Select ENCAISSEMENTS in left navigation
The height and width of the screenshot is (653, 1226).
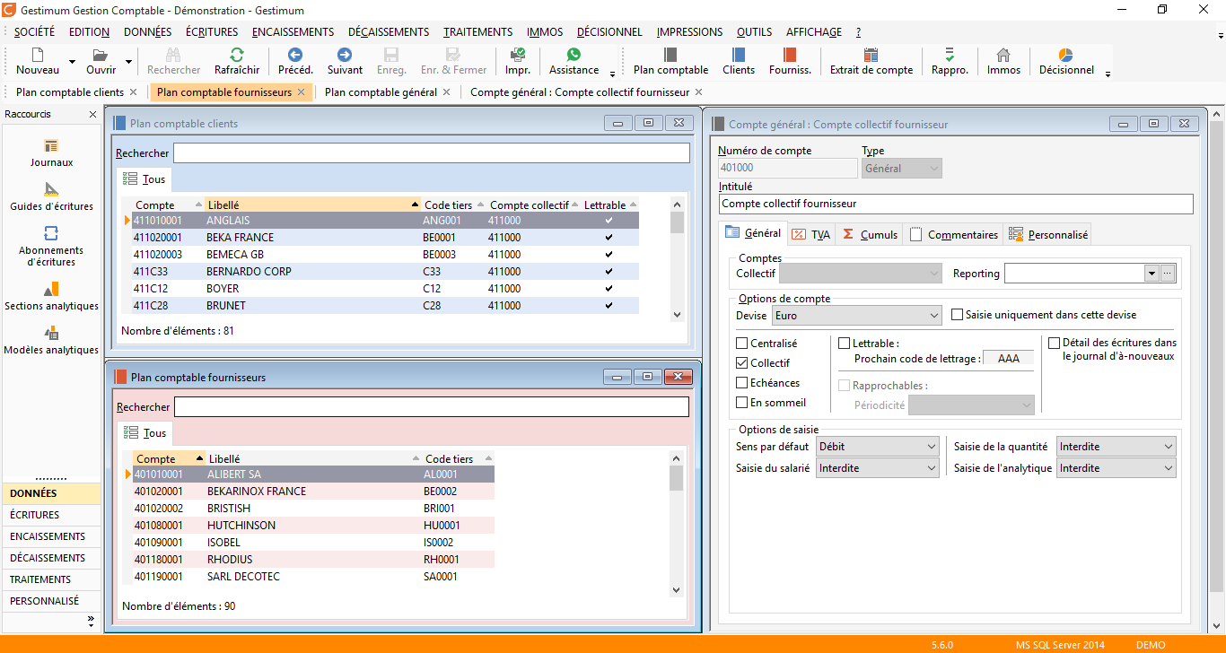coord(51,536)
